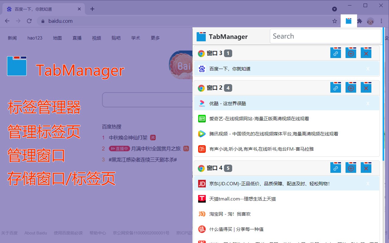Image resolution: width=389 pixels, height=243 pixels.
Task: Open the 更多 menu on Baidu
Action: tap(155, 38)
